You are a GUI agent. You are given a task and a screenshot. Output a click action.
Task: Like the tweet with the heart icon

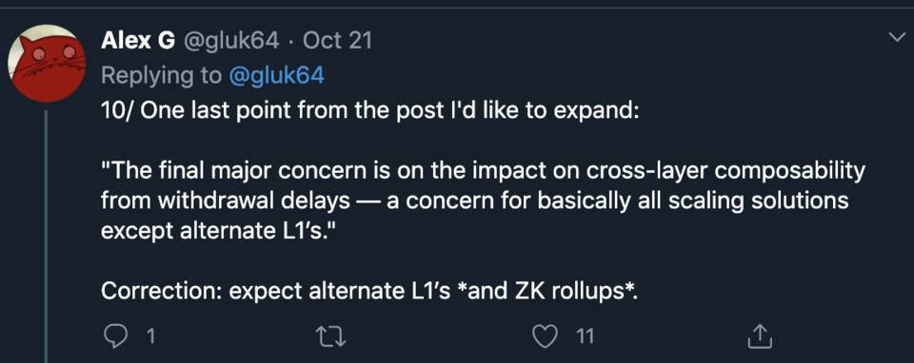(546, 336)
